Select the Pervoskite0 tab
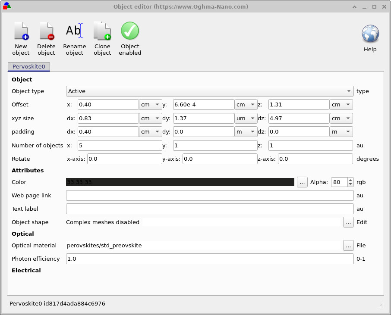Screen dimensions: 391x315 pos(28,67)
